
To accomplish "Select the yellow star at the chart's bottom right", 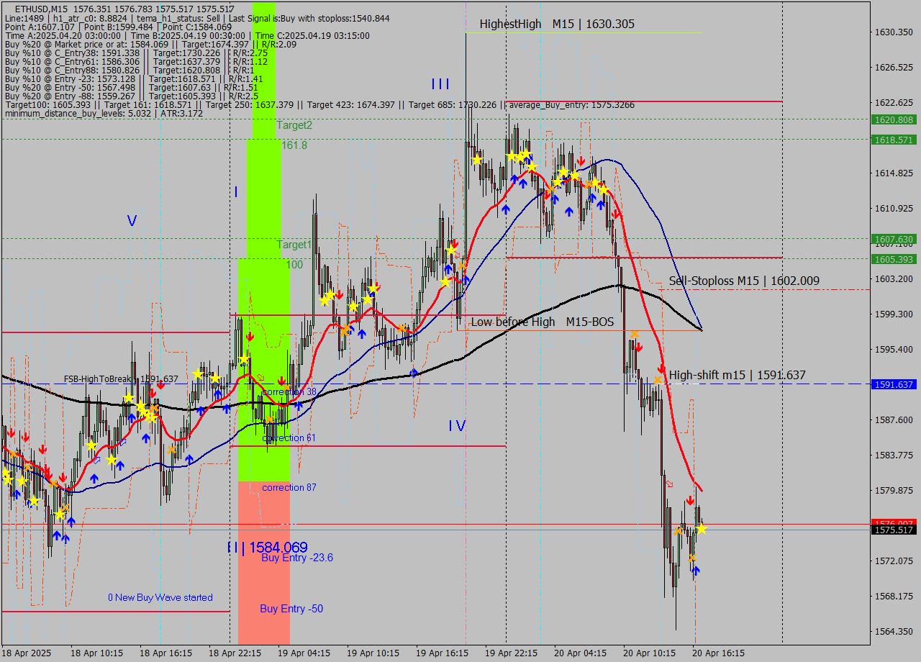I will coord(702,530).
